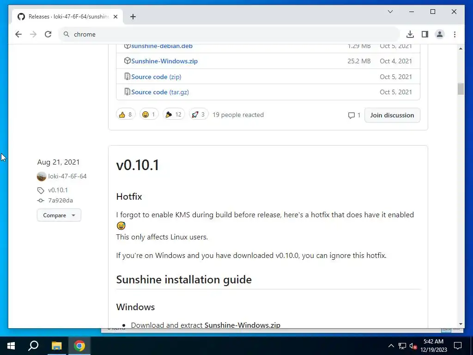The width and height of the screenshot is (473, 355).
Task: Open comment count icon showing 1
Action: click(x=354, y=115)
